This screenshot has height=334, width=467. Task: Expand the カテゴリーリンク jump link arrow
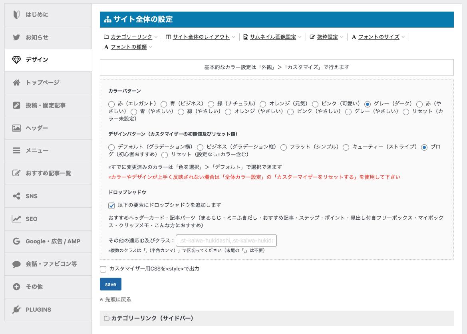click(x=156, y=37)
